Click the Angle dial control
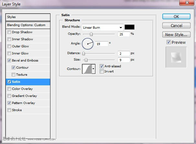This screenshot has width=196, height=144. point(88,44)
